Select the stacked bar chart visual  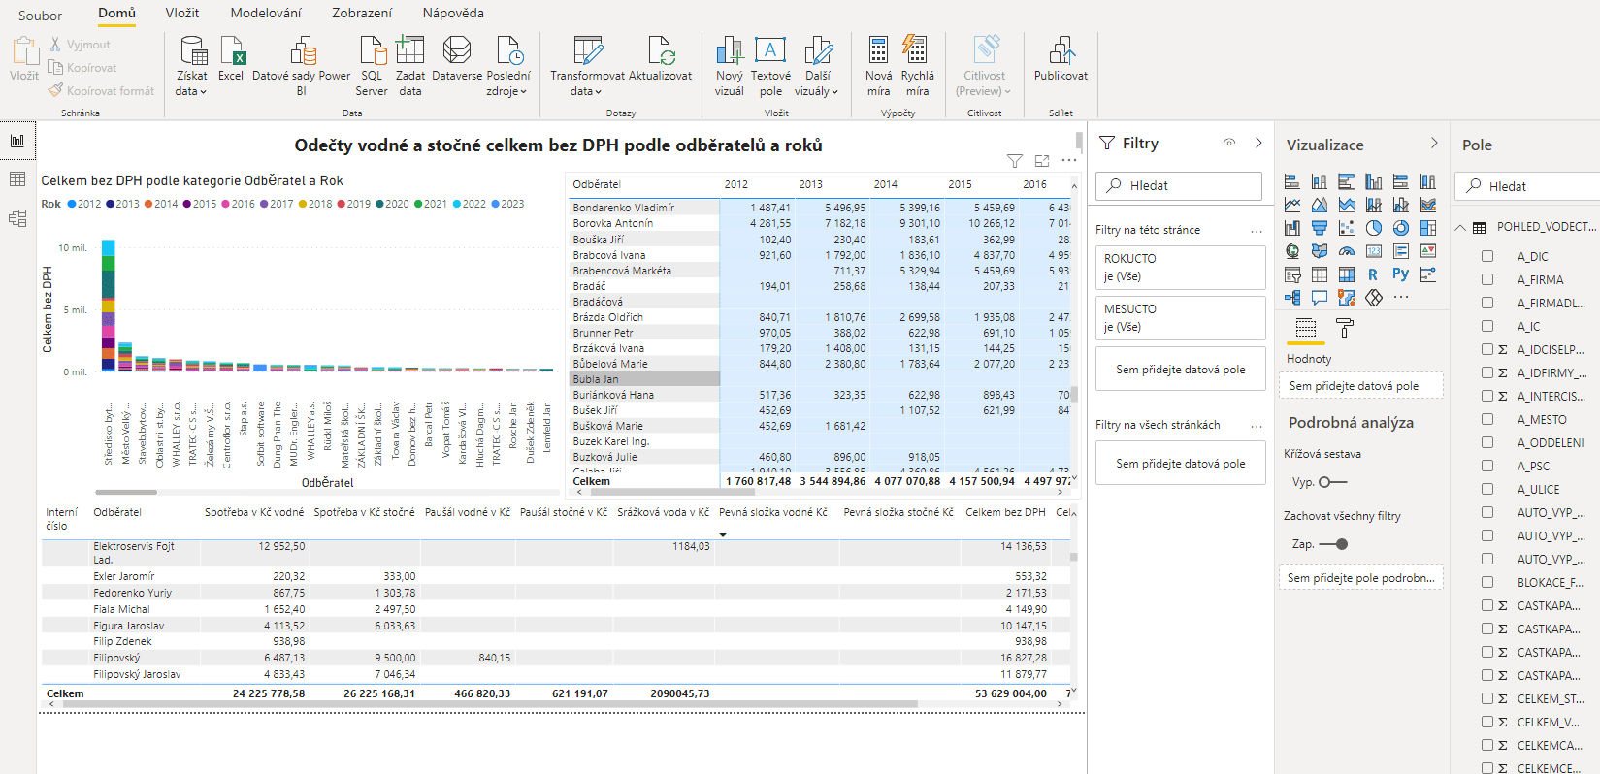pyautogui.click(x=1291, y=181)
